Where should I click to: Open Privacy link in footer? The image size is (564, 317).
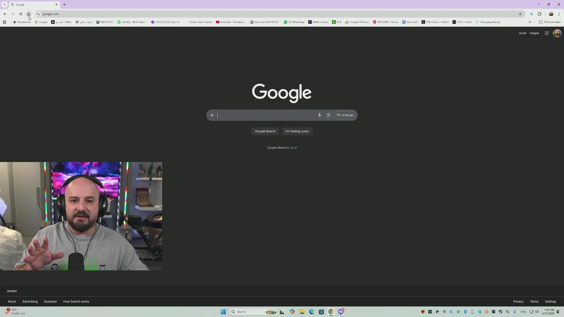pyautogui.click(x=518, y=302)
